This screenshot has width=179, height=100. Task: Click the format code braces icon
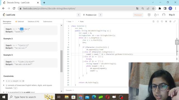pos(158,21)
